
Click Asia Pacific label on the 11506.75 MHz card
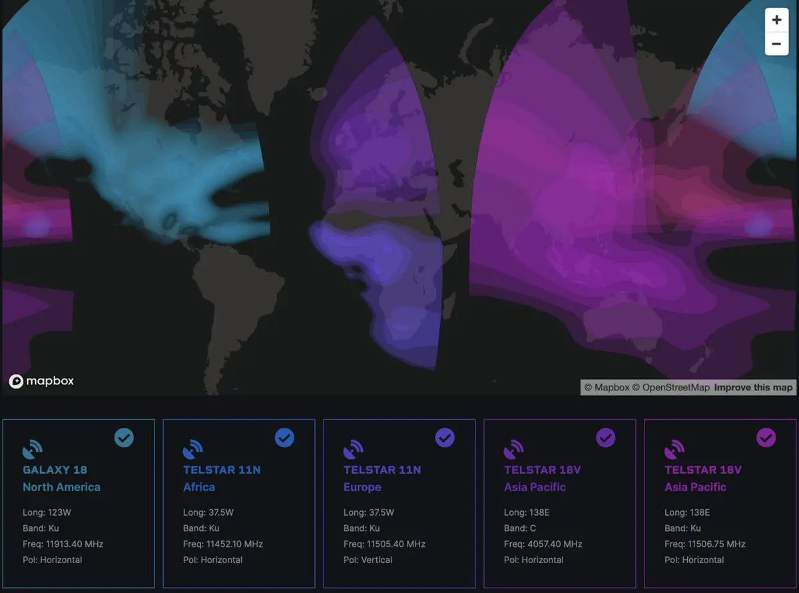695,487
